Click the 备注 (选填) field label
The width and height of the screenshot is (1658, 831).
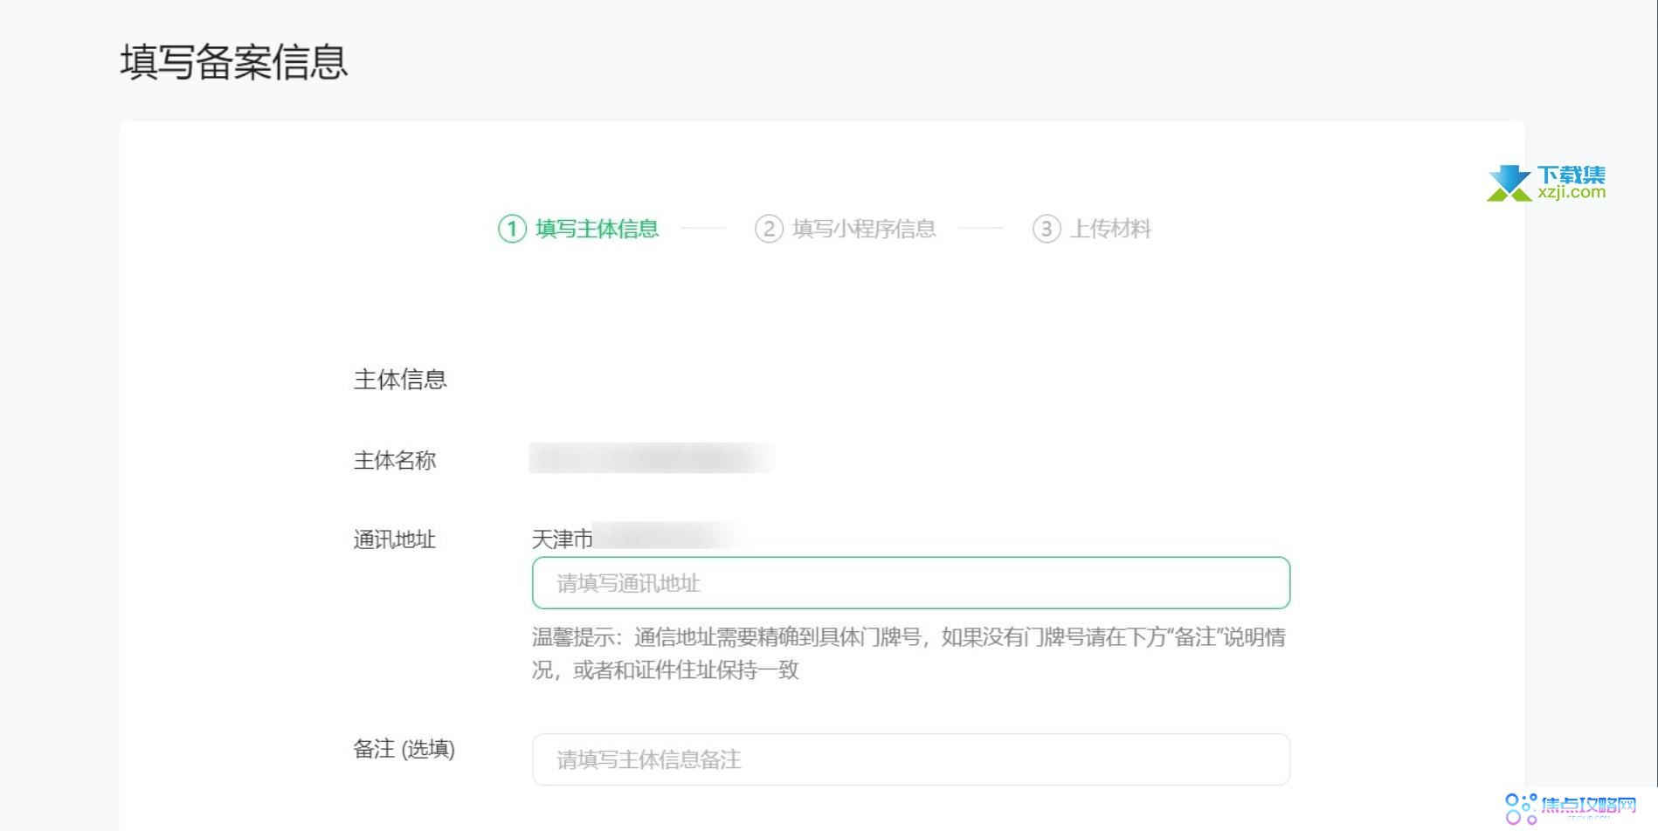pyautogui.click(x=403, y=749)
